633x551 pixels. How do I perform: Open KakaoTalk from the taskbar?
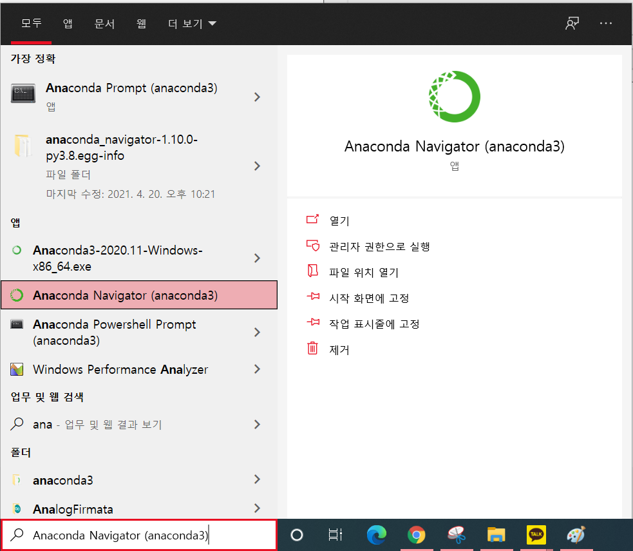pos(536,535)
